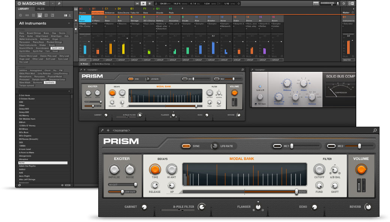Click the MASTER routing button
Screen dimensions: 390x222
pos(348,60)
